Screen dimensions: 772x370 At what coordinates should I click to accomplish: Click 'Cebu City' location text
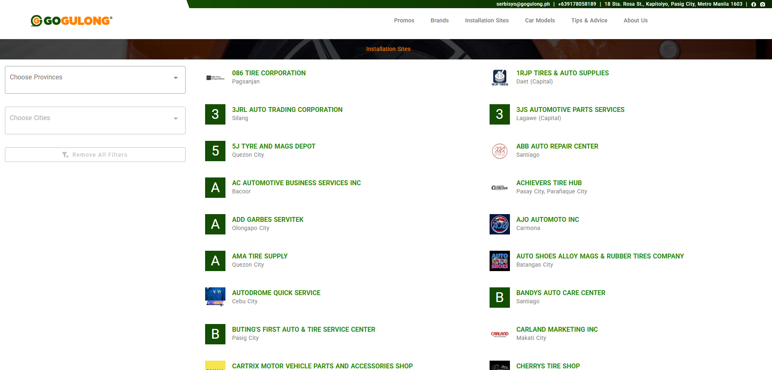[245, 301]
